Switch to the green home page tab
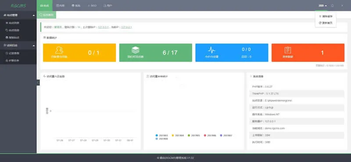Screen dimensions: 351x162 (x=47, y=15)
